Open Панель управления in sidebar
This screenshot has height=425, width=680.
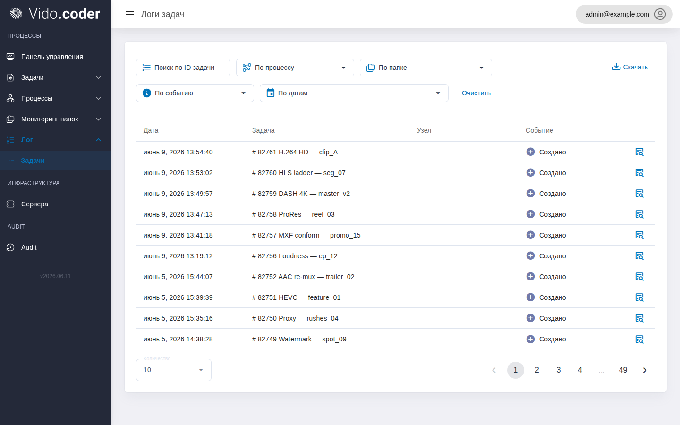[x=56, y=57]
